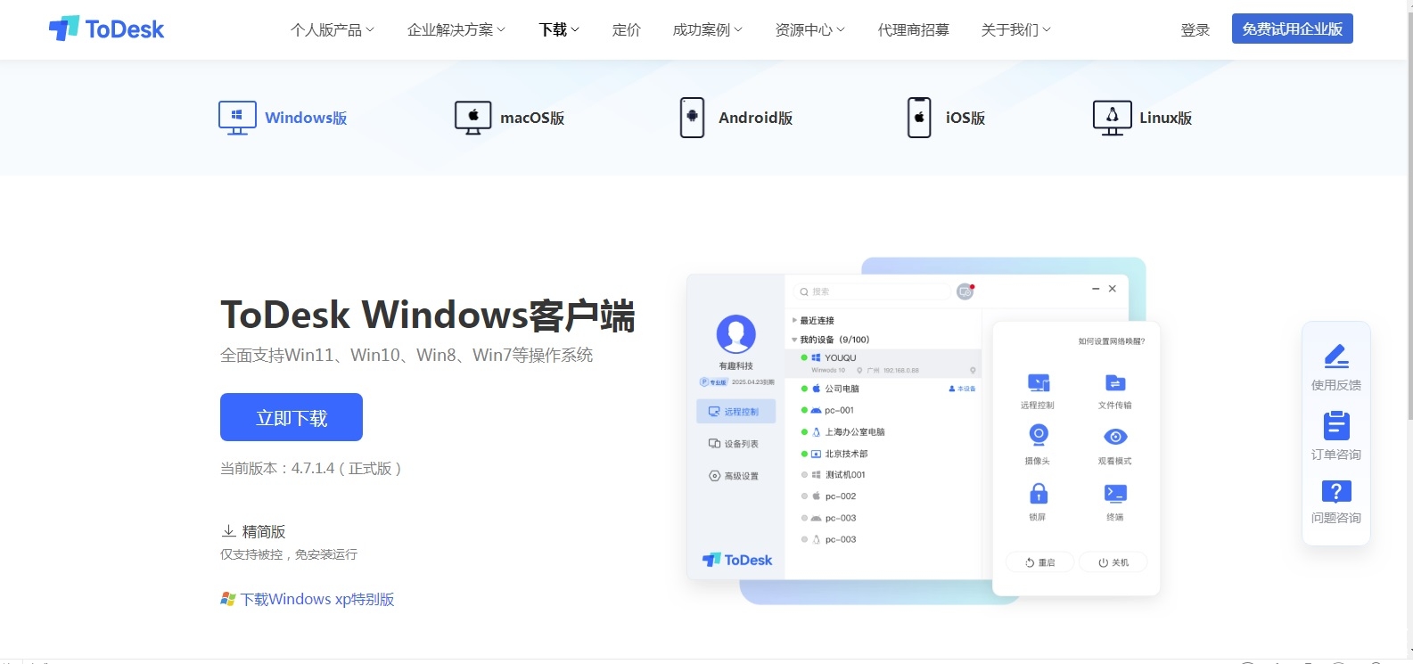Screen dimensions: 1413x664
Task: Click the ToDesk logo in the header
Action: 106,29
